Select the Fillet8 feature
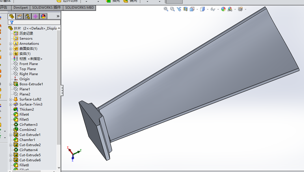 [x=24, y=165]
